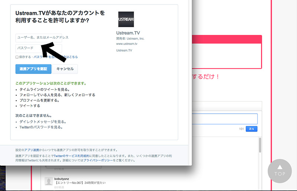The width and height of the screenshot is (297, 191).
Task: Click ダイレクトメッセージを見る line
Action: coord(43,122)
